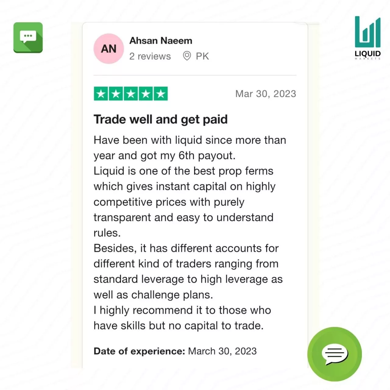Click the "2 reviews" link

(x=150, y=56)
